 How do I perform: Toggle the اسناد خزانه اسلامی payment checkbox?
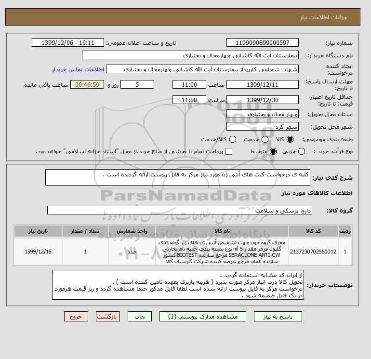click(229, 151)
